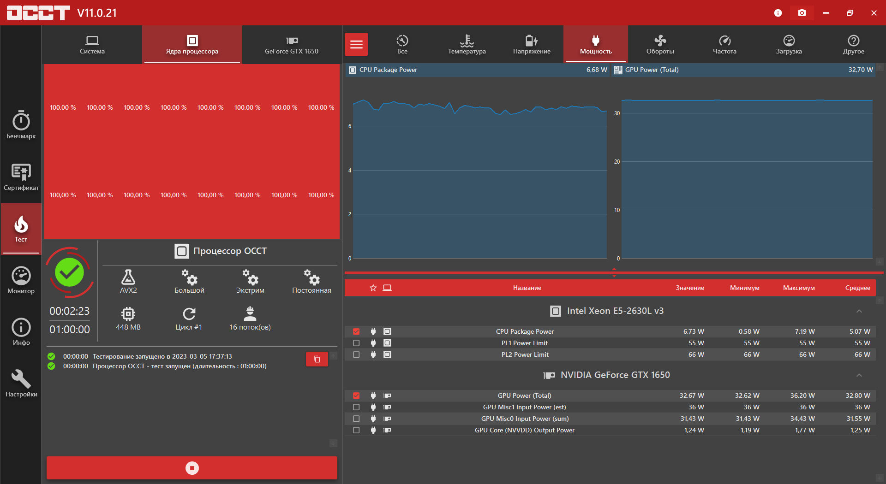Viewport: 886px width, 484px height.
Task: Open the Инфо sidebar section
Action: click(21, 332)
